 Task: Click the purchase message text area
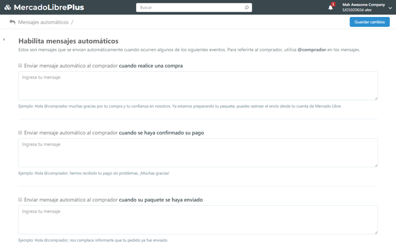coord(198,86)
